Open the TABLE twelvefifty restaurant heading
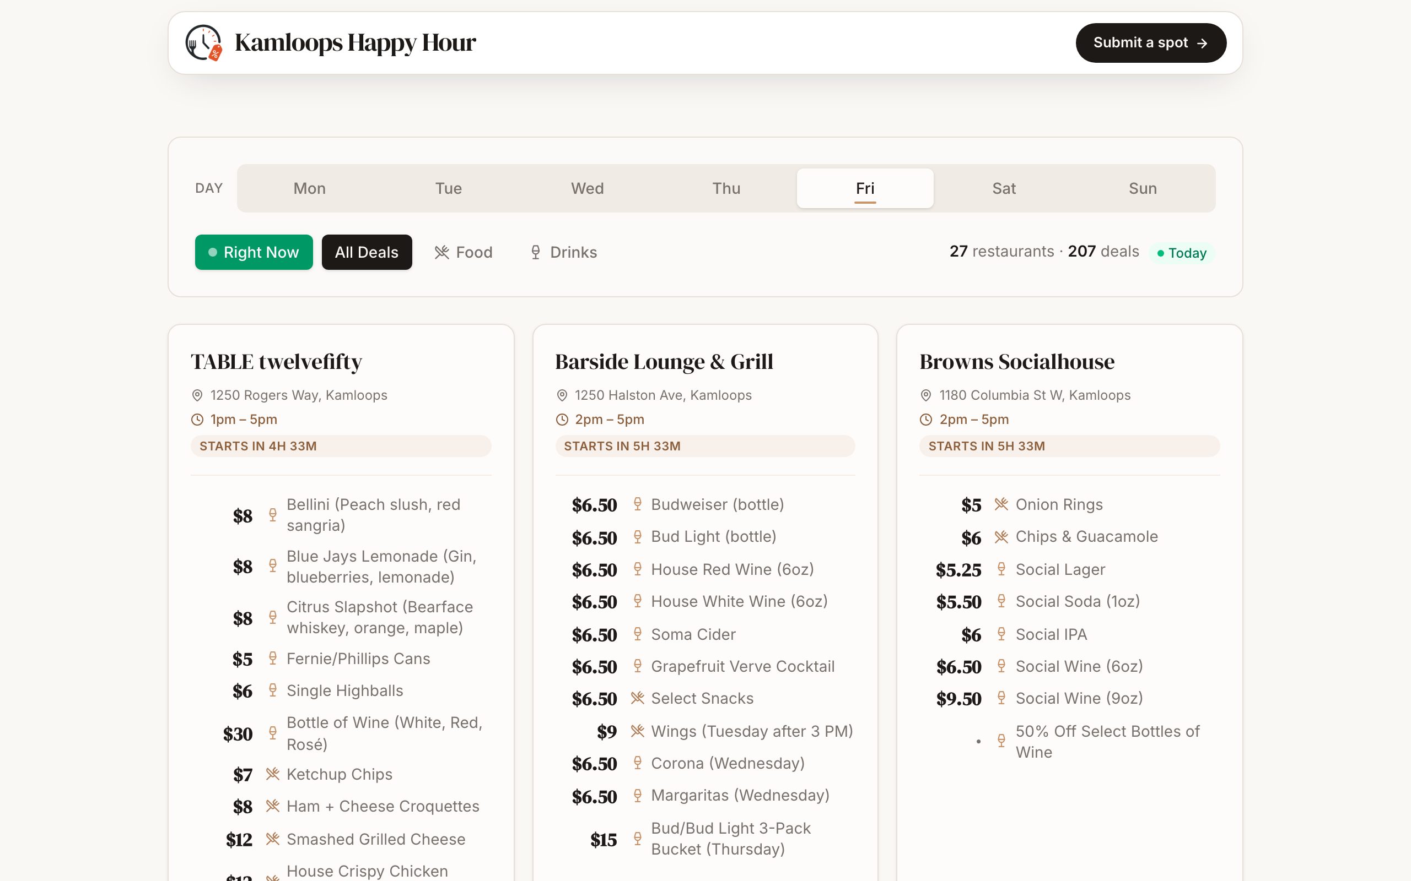The height and width of the screenshot is (881, 1411). (x=276, y=362)
